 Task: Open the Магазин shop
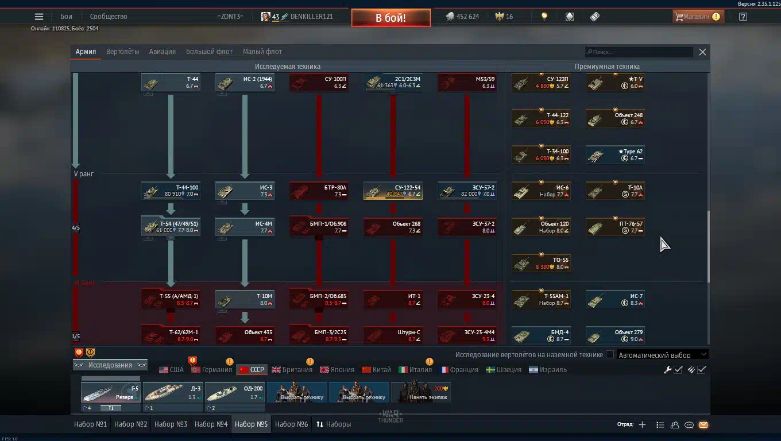pyautogui.click(x=698, y=17)
